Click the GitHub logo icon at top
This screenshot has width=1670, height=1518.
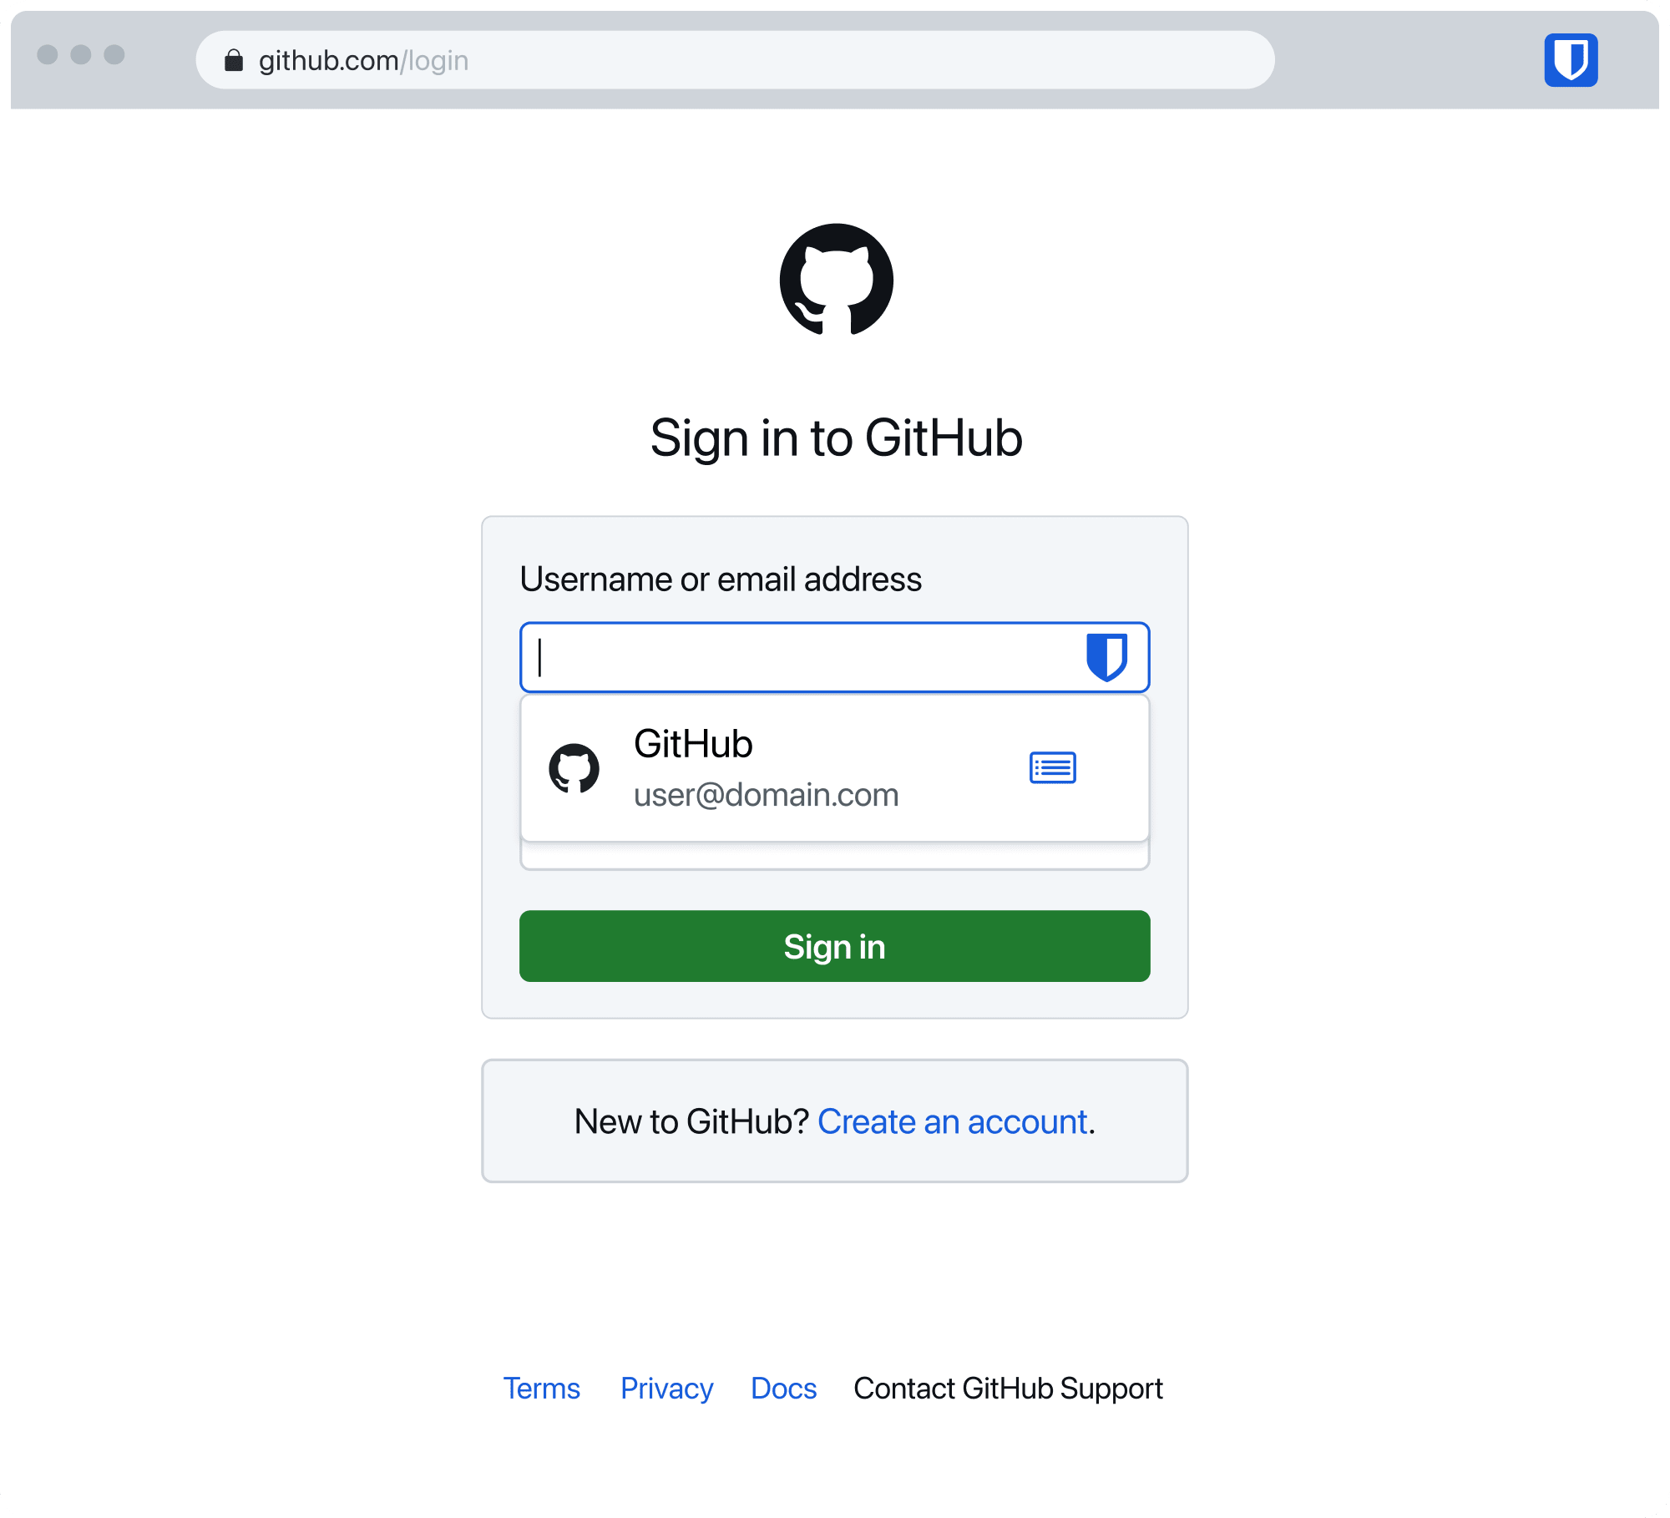835,279
